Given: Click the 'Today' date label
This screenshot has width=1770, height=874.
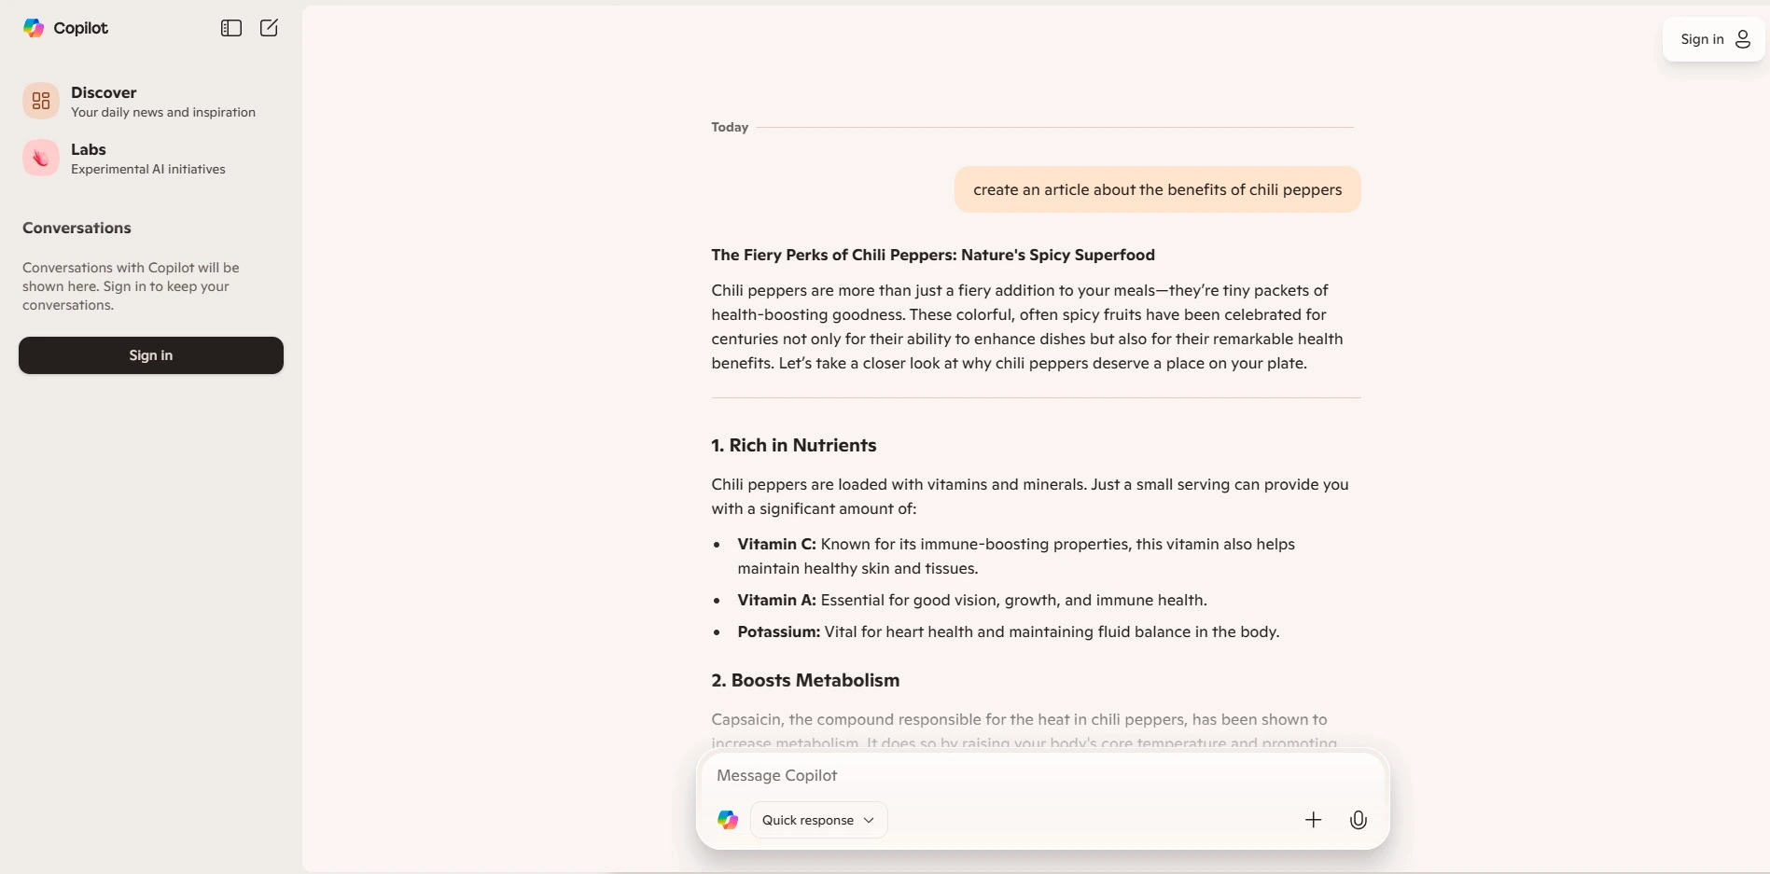Looking at the screenshot, I should pyautogui.click(x=730, y=127).
